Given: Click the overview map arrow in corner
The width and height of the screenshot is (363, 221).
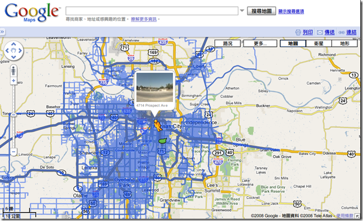Looking at the screenshot, I should point(358,216).
